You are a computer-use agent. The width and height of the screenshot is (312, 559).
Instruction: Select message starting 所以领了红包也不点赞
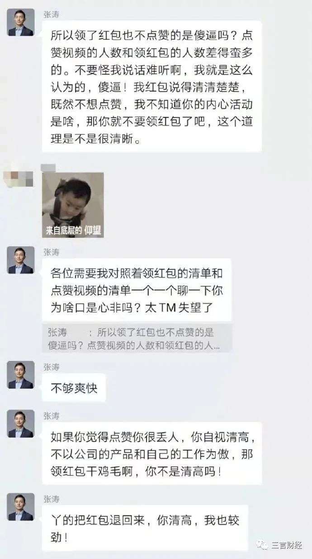[152, 87]
